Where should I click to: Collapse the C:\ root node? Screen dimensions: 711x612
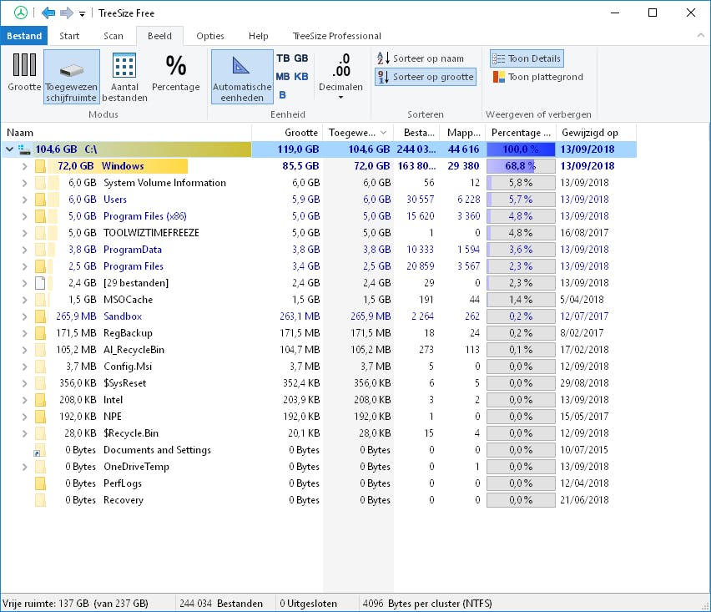9,149
